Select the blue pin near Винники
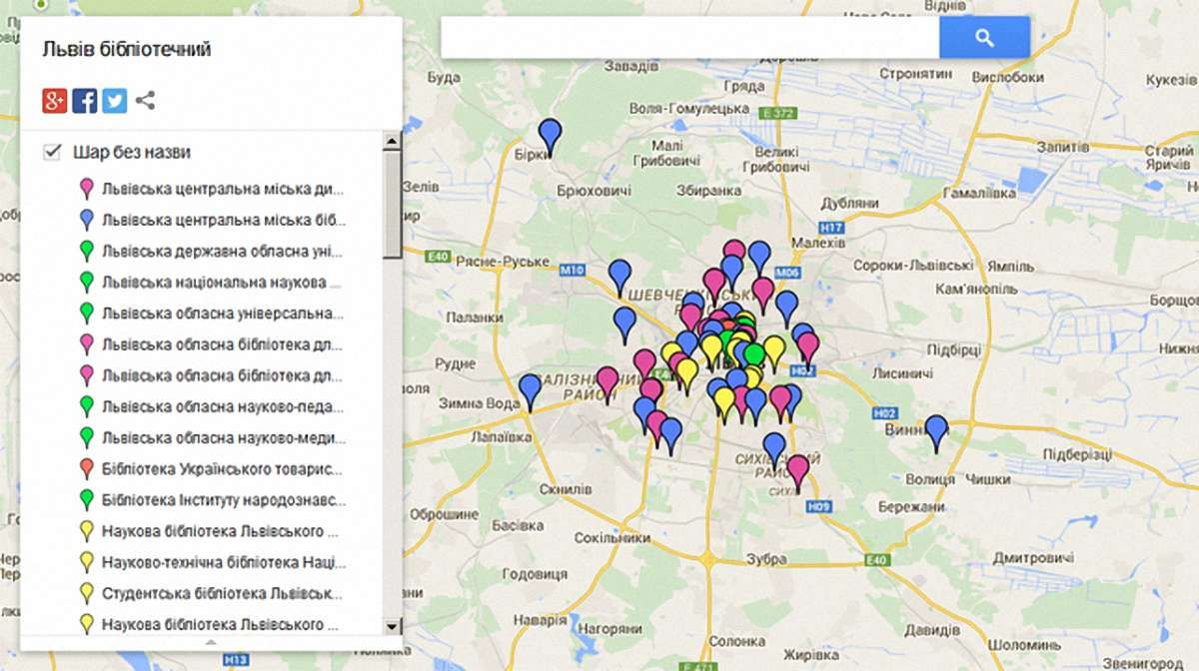 click(x=936, y=432)
